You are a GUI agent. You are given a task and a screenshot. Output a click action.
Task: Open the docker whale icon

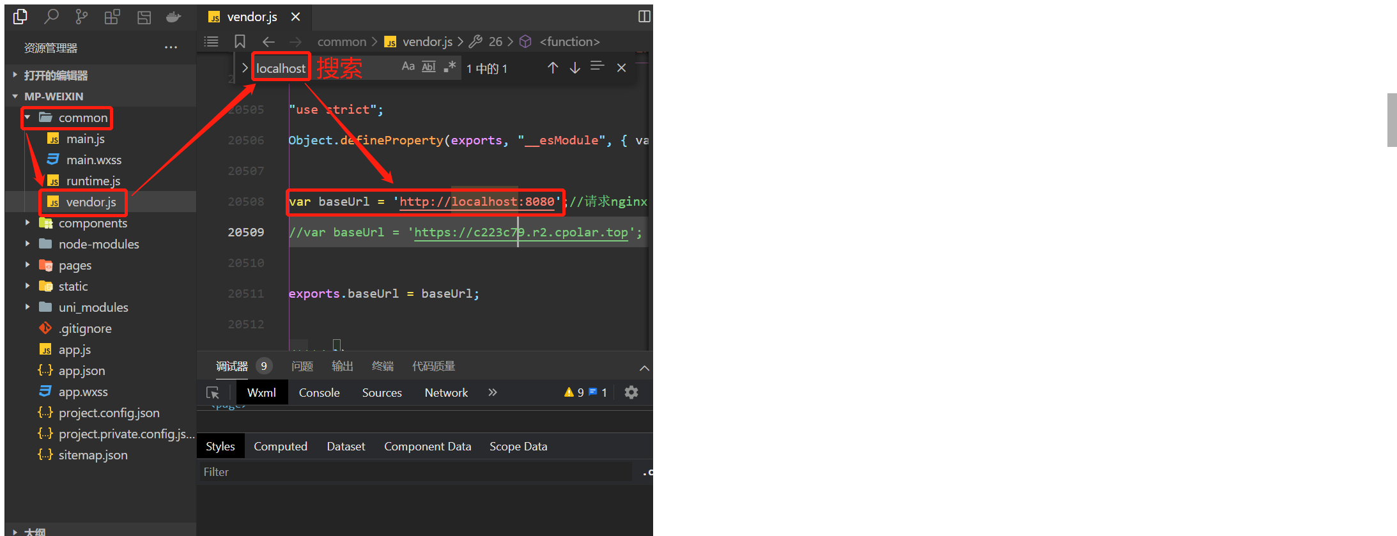tap(173, 17)
